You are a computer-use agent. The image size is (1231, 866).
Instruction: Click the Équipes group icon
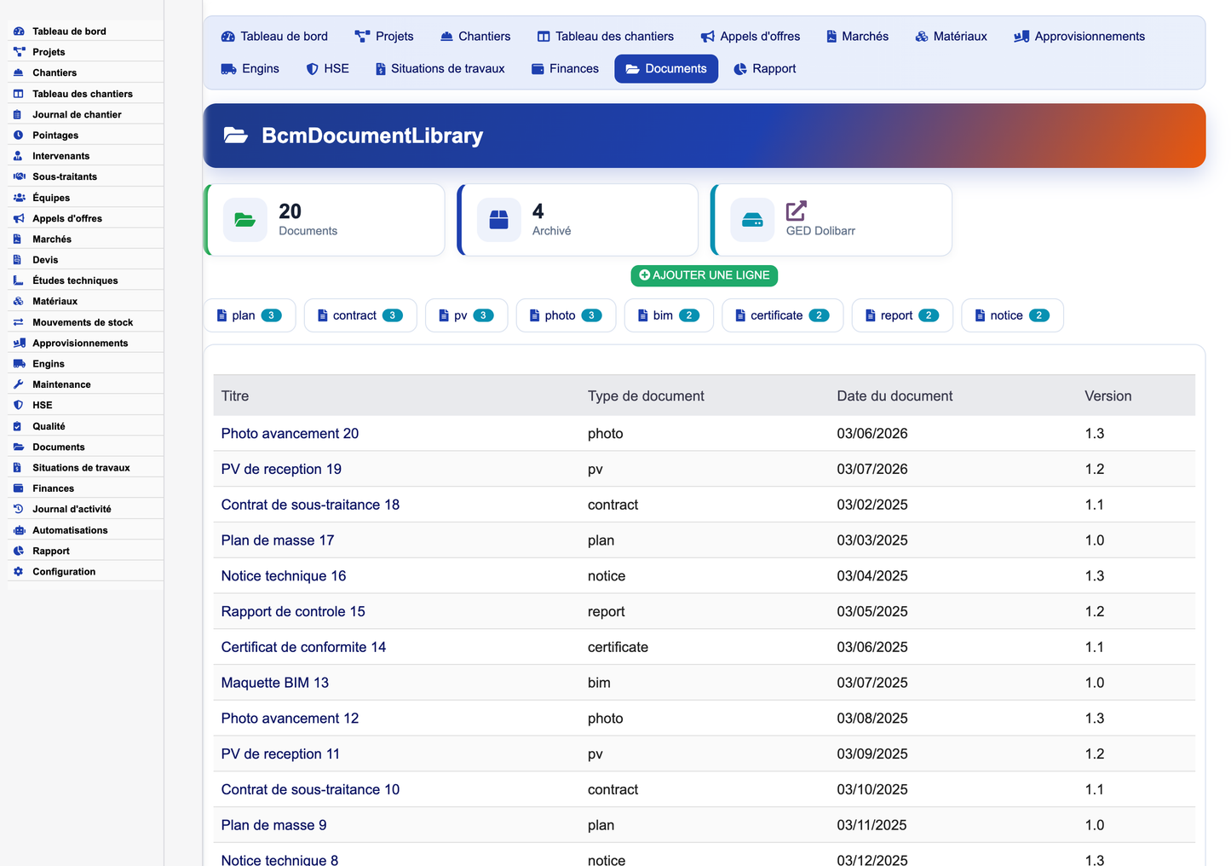[19, 198]
